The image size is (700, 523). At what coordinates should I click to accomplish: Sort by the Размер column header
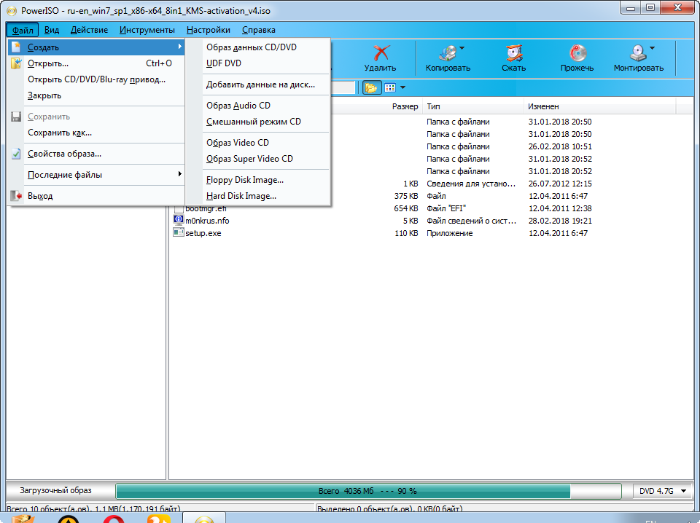[x=405, y=106]
